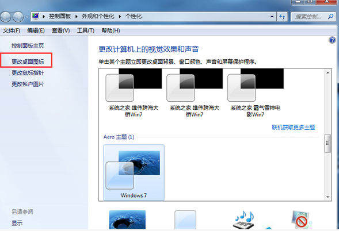The image size is (339, 231).
Task: Expand the arrow before 控制面板 in breadcrumb
Action: click(44, 17)
